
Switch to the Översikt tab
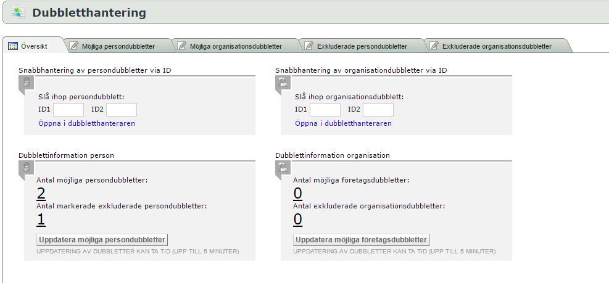33,46
